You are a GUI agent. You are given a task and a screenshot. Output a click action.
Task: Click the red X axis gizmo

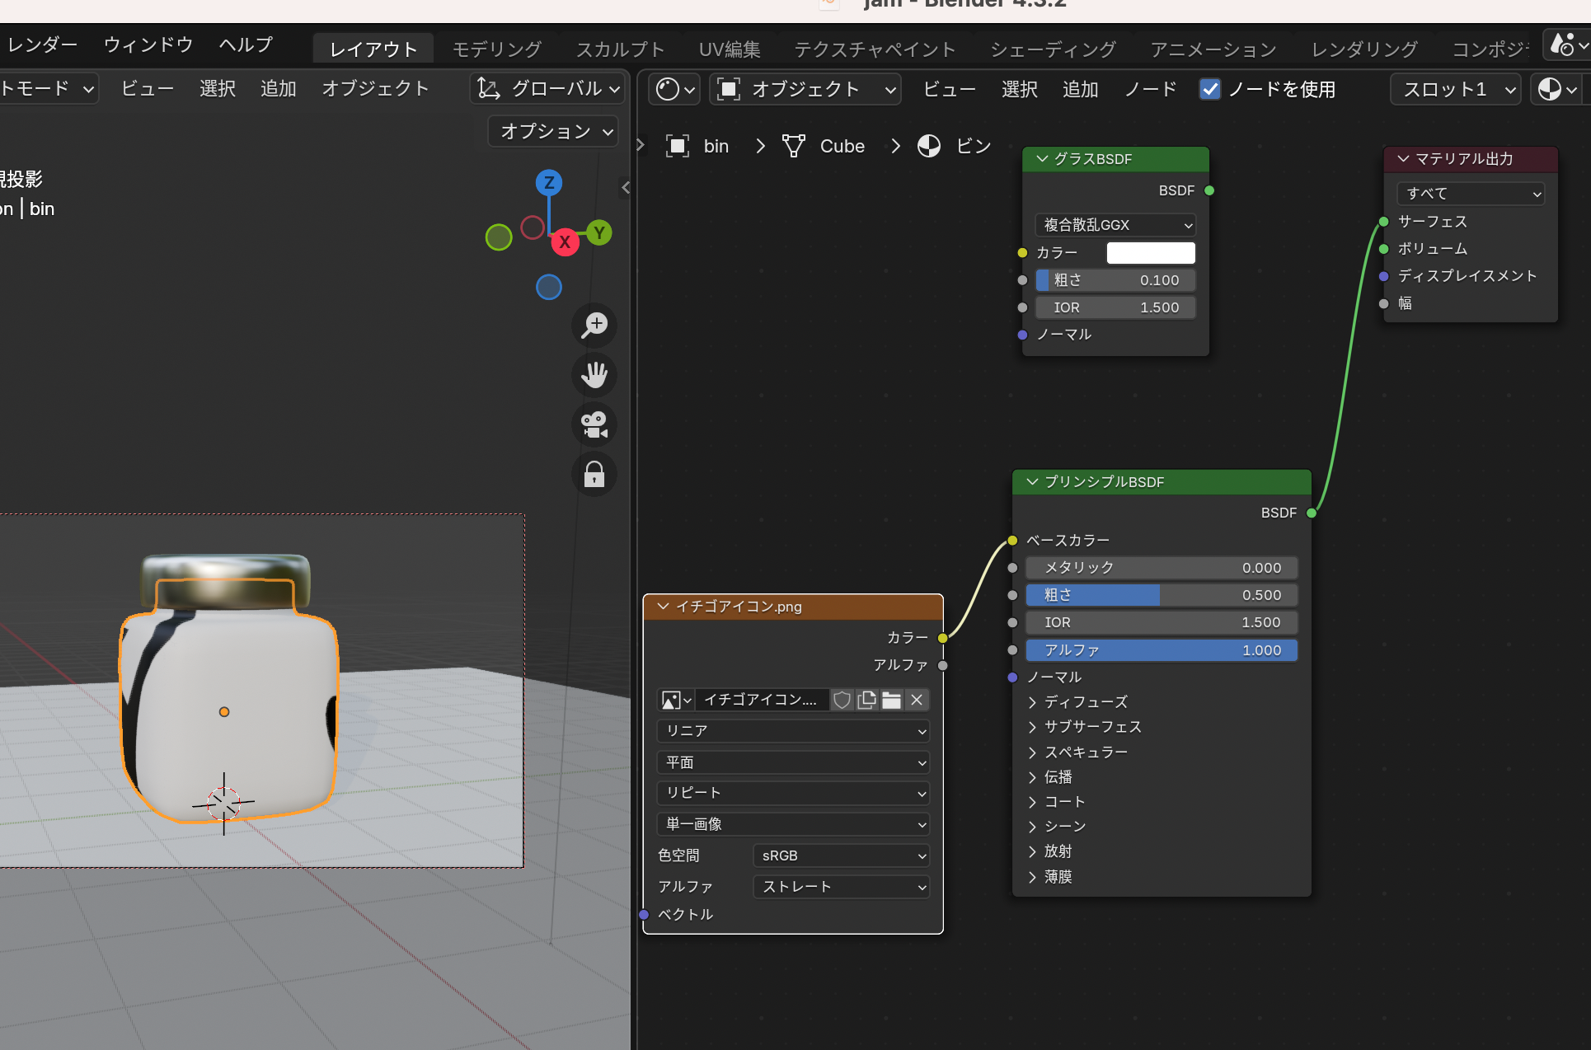pos(565,242)
